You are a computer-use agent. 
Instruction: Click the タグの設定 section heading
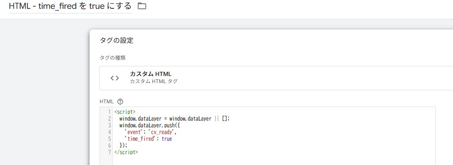click(x=116, y=40)
